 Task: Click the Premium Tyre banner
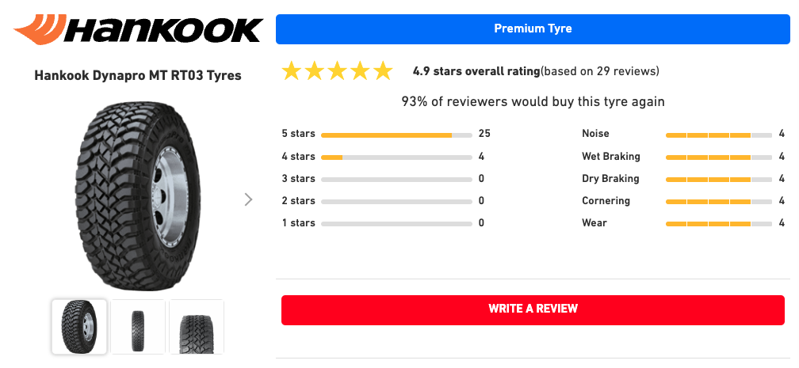(x=533, y=29)
